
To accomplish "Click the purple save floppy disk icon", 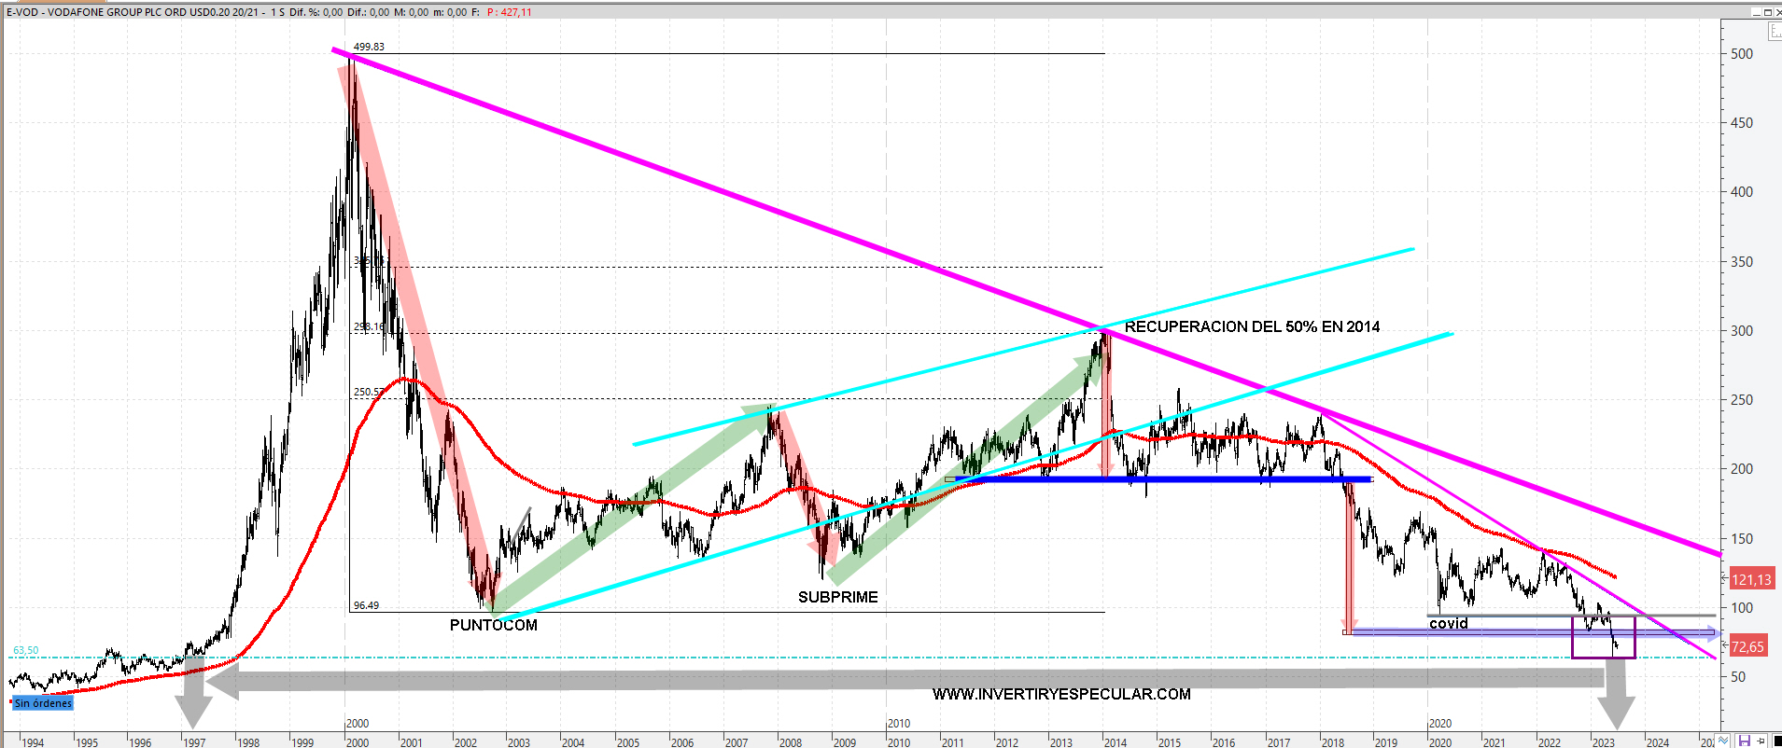I will point(1744,741).
